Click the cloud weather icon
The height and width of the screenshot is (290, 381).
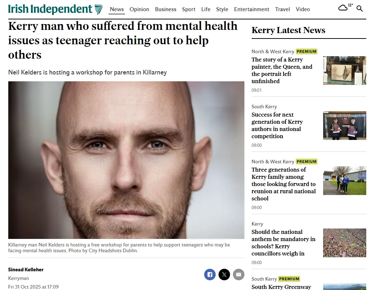click(343, 8)
